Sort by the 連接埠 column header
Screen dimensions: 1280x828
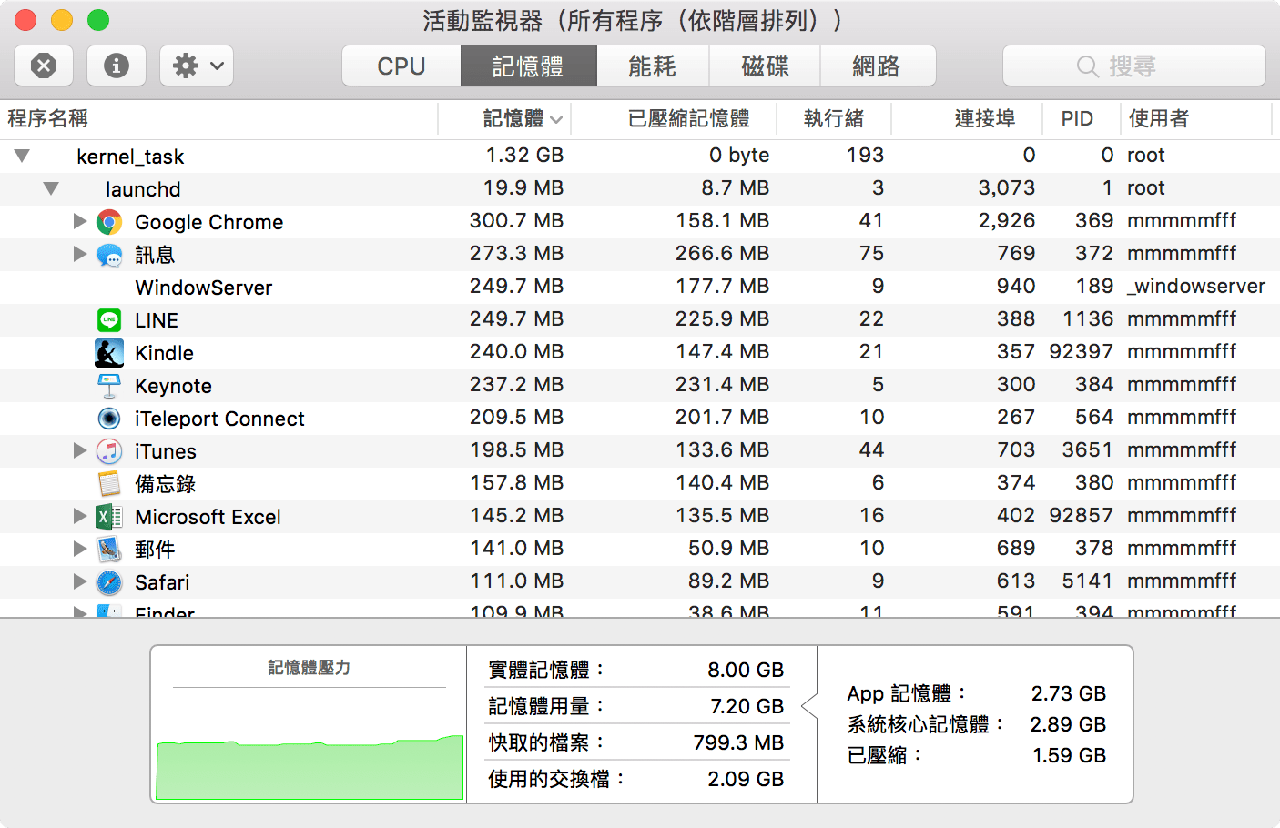[x=968, y=118]
